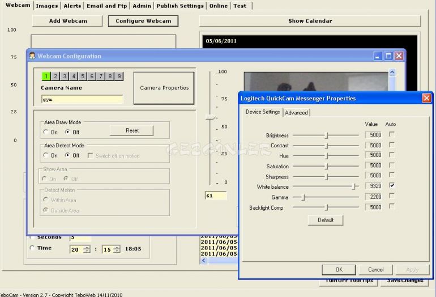The width and height of the screenshot is (436, 297).
Task: Select camera number 7 button
Action: (101, 76)
